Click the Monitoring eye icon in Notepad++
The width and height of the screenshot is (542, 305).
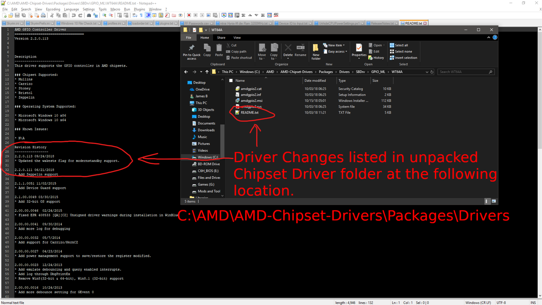(180, 15)
